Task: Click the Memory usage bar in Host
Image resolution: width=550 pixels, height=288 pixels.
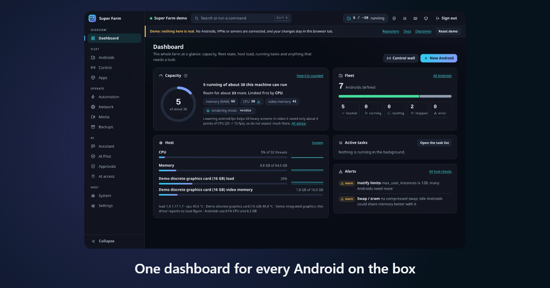Action: (x=223, y=171)
